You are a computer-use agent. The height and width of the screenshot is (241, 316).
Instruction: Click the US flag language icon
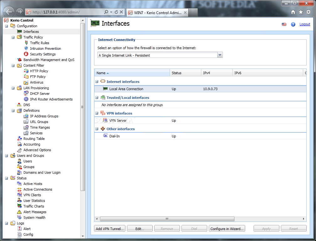[x=284, y=24]
